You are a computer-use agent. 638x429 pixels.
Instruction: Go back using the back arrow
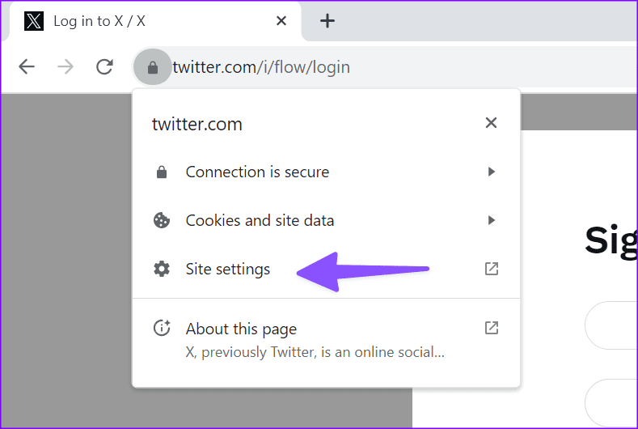pos(27,67)
